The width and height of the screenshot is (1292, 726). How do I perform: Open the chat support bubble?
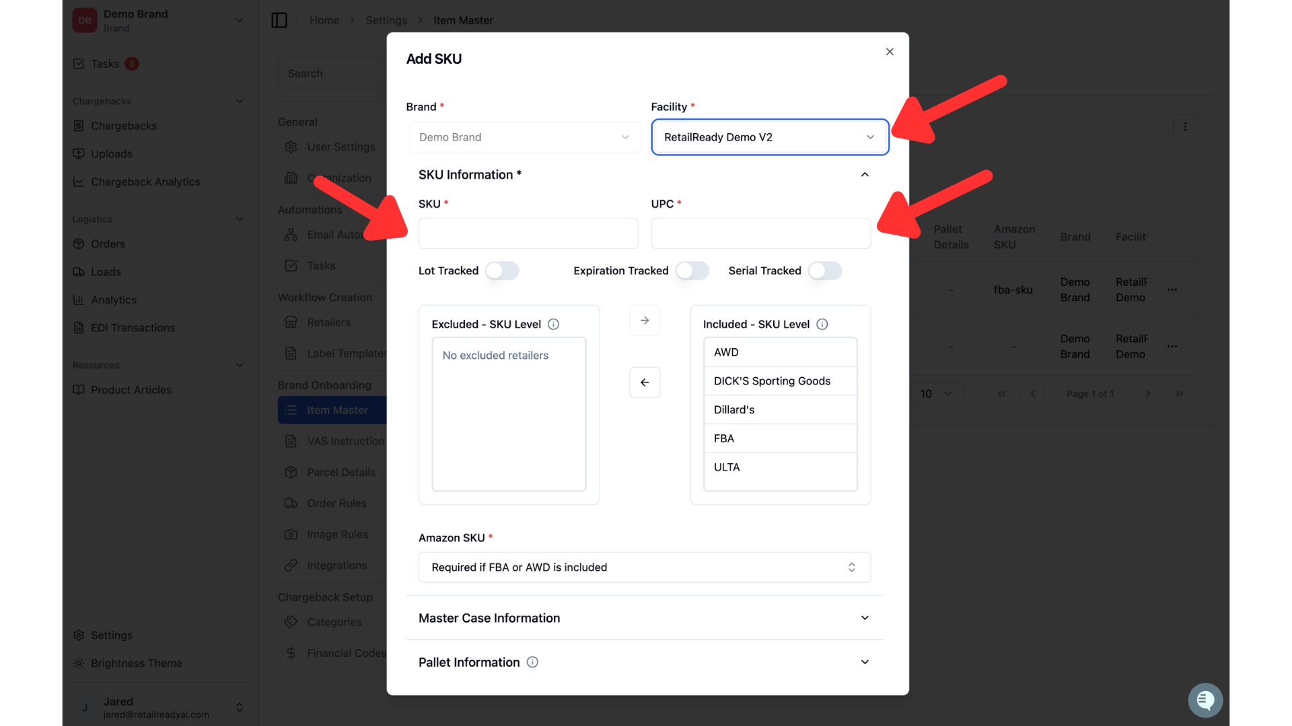1205,700
